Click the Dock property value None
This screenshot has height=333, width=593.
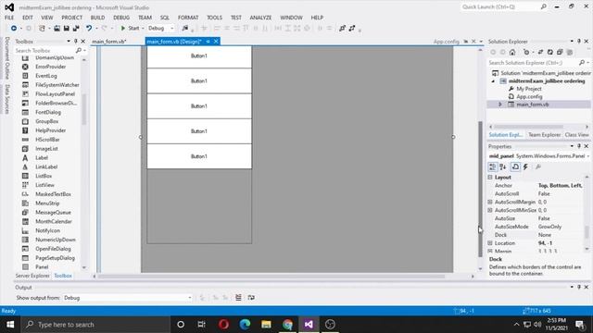pos(545,235)
